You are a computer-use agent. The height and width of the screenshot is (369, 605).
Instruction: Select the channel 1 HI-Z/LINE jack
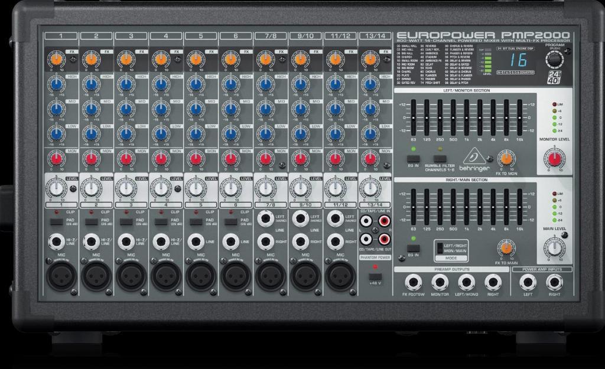56,241
